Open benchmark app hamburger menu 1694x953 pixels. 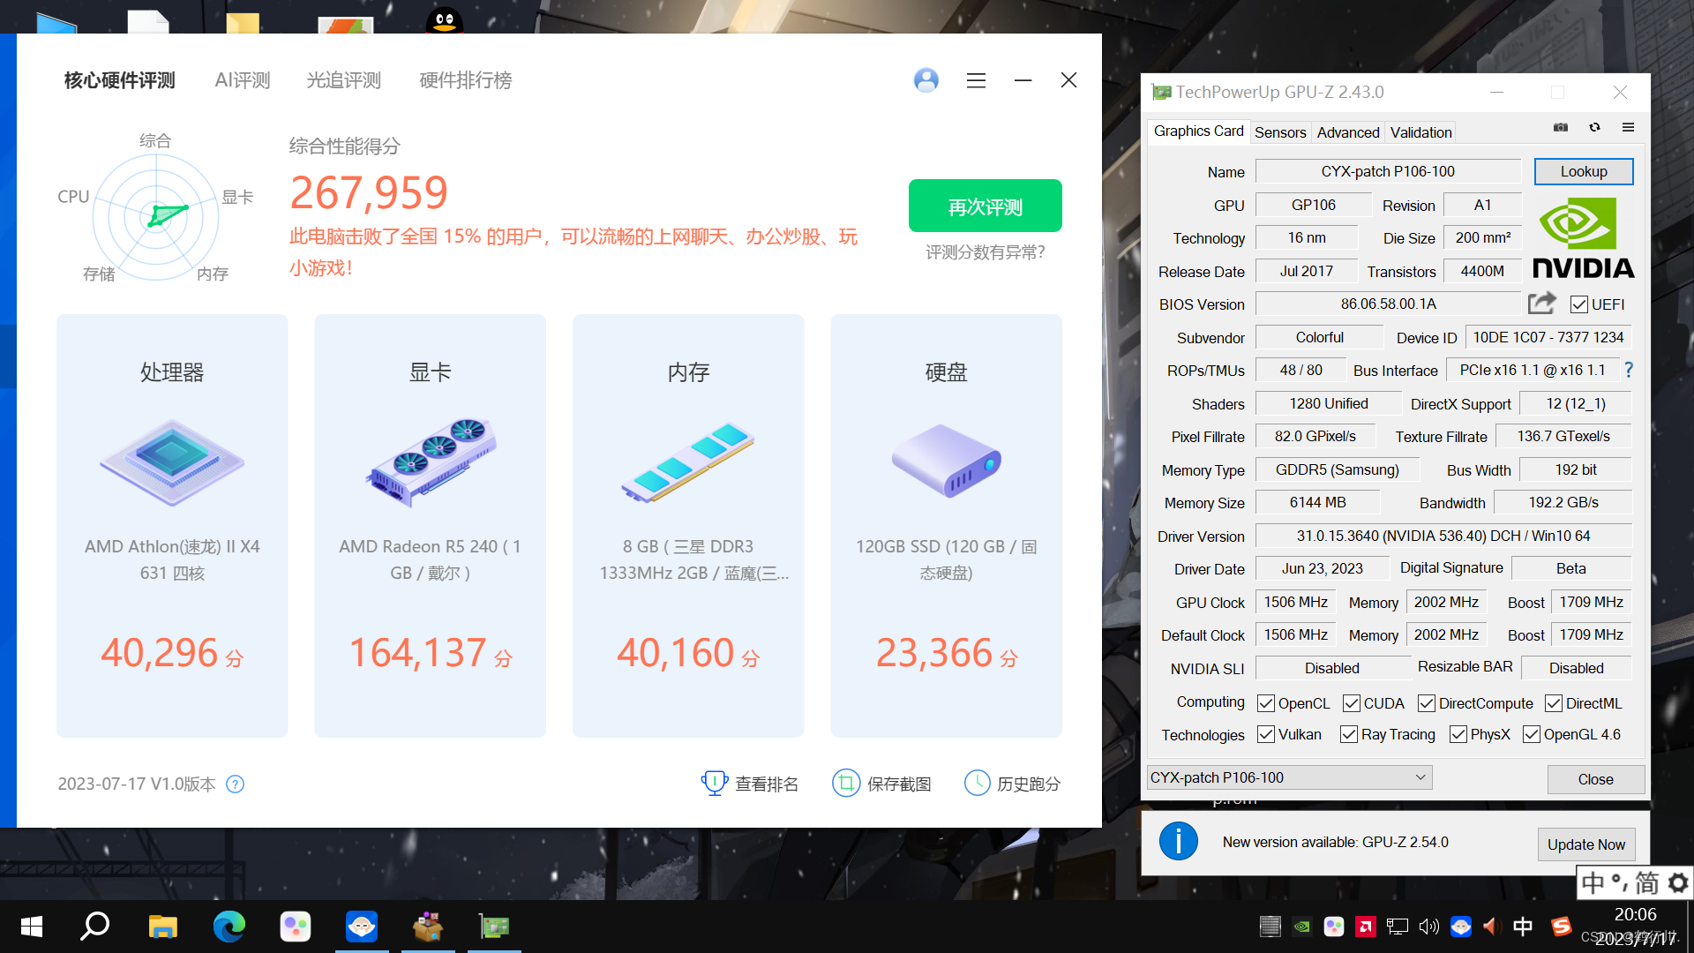pos(976,80)
